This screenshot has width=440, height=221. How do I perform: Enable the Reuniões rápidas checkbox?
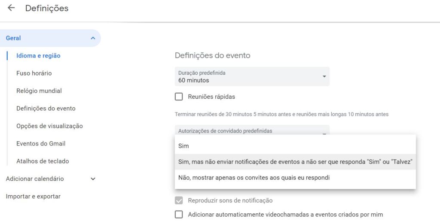pyautogui.click(x=179, y=97)
